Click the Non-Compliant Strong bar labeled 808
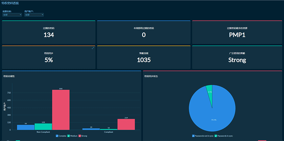The image size is (284, 141). (x=61, y=110)
